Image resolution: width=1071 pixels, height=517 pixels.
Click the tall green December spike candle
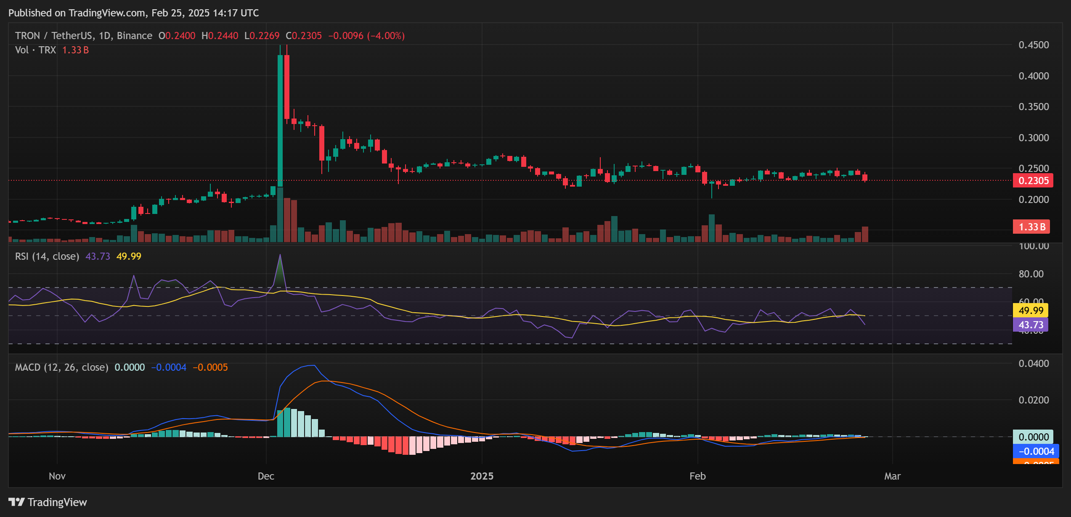pyautogui.click(x=280, y=120)
